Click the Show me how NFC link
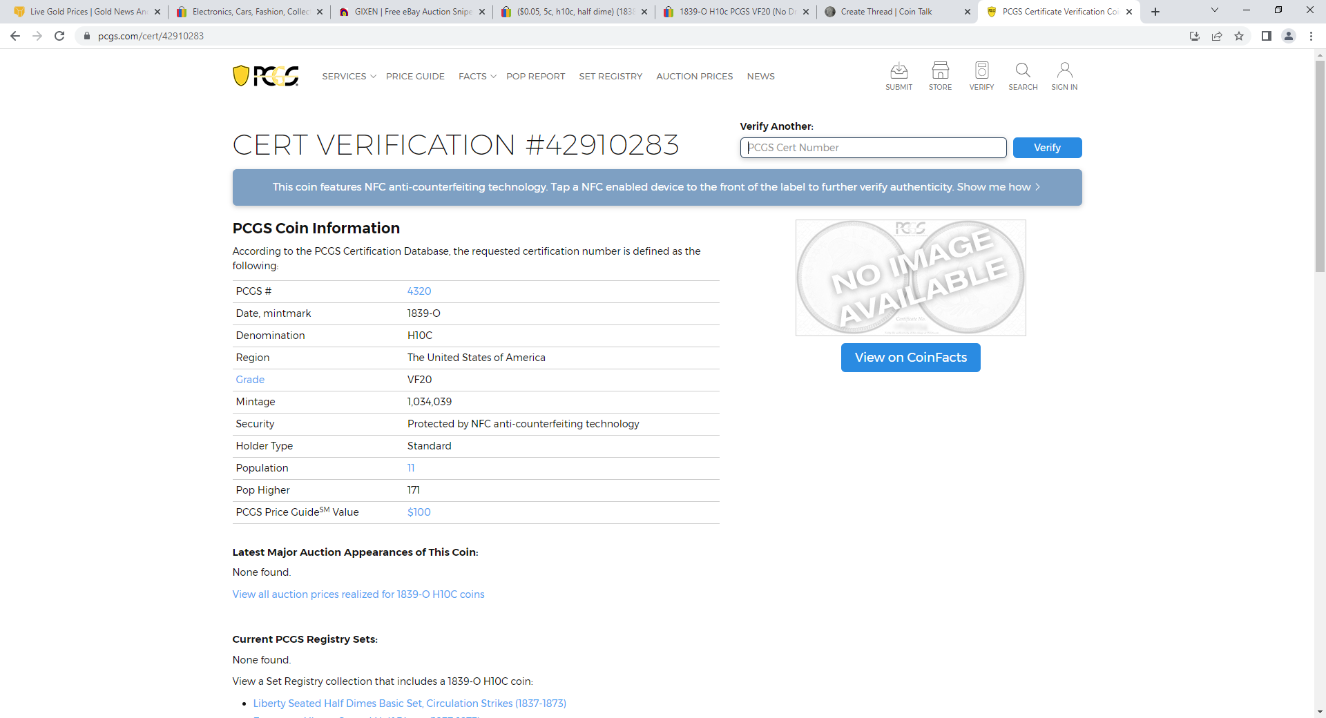1326x718 pixels. pos(998,187)
